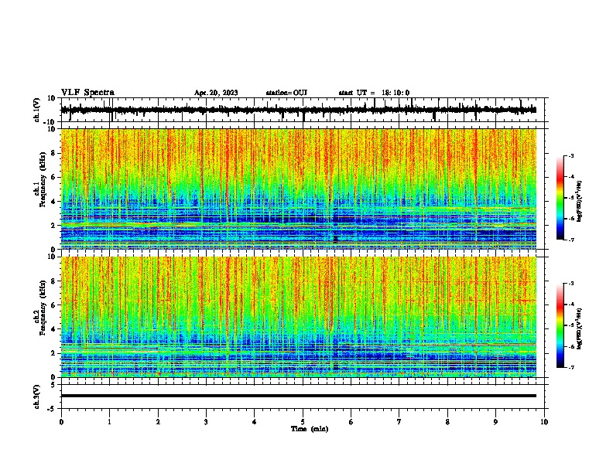Click time axis tick label "3"
Image resolution: width=613 pixels, height=473 pixels.
point(206,422)
